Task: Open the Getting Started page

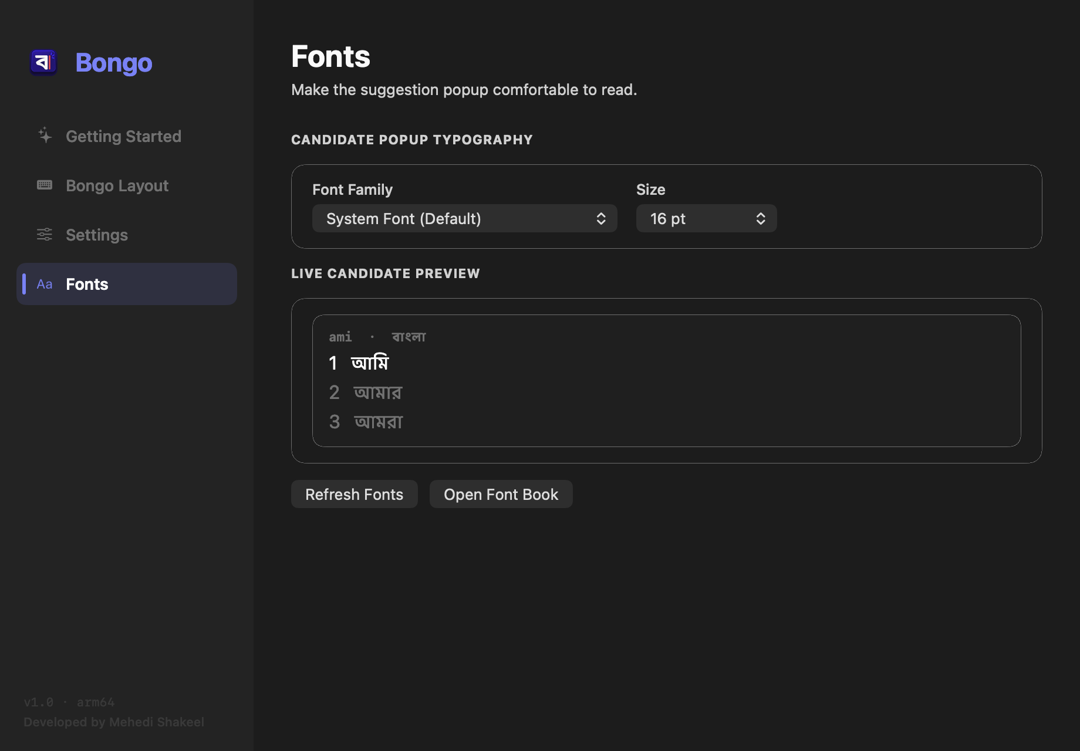Action: (x=127, y=136)
